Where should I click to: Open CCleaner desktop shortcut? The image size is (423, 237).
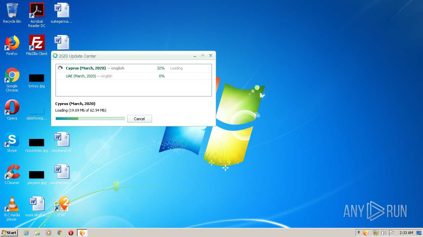[x=12, y=174]
